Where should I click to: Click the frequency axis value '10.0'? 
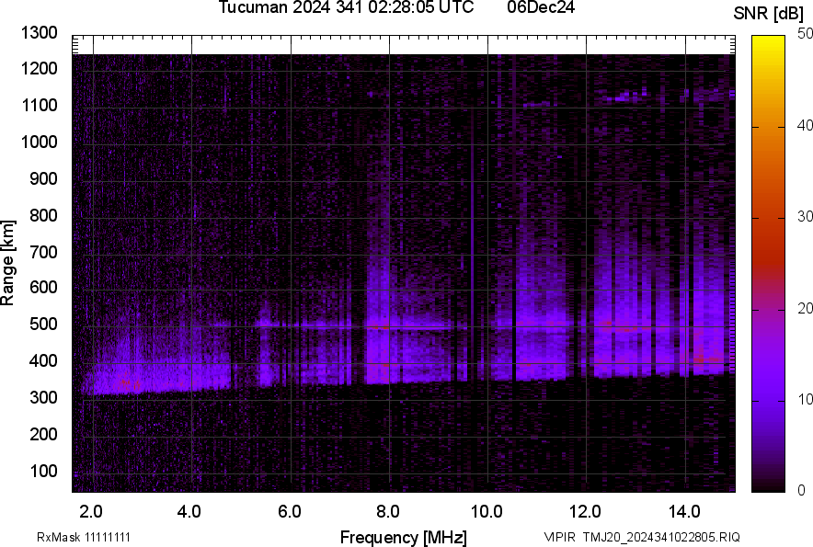(x=487, y=512)
